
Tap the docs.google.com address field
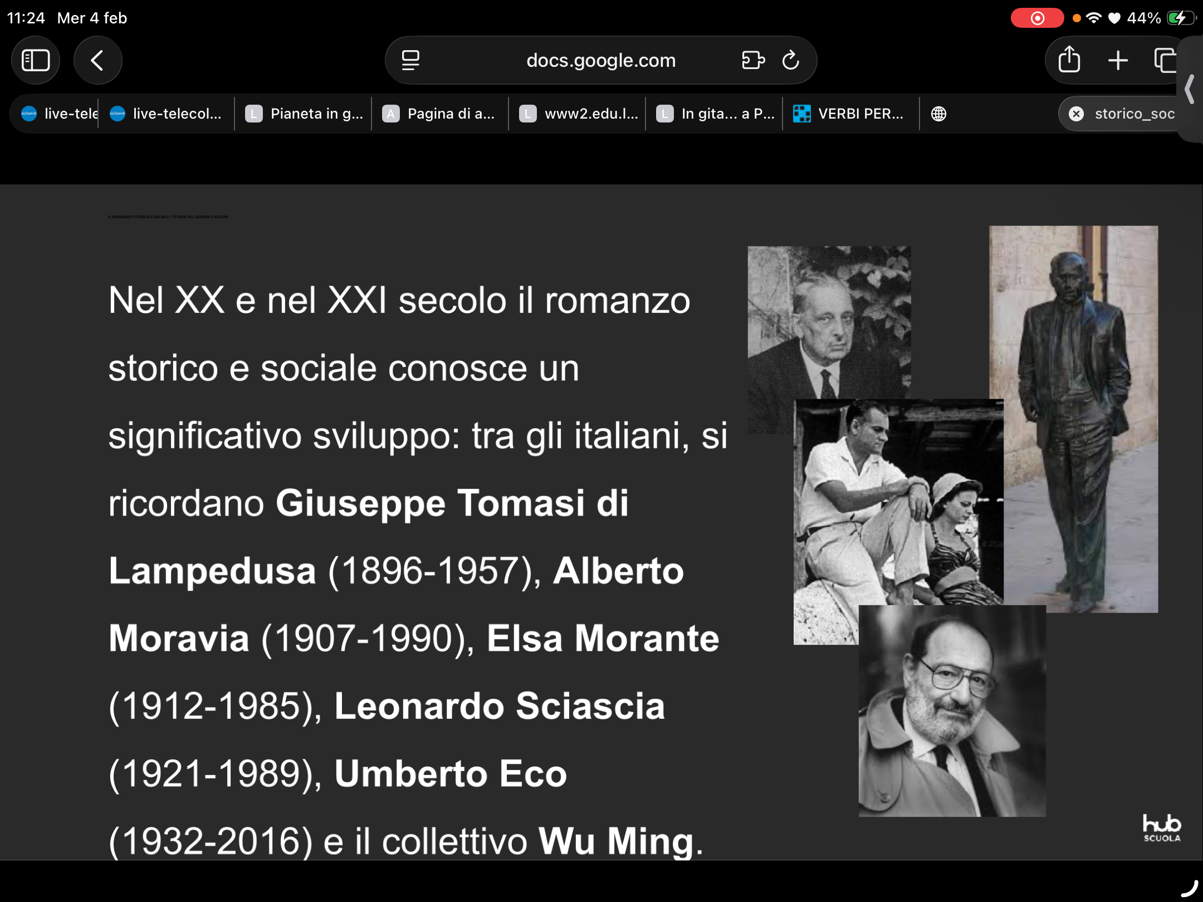tap(600, 60)
